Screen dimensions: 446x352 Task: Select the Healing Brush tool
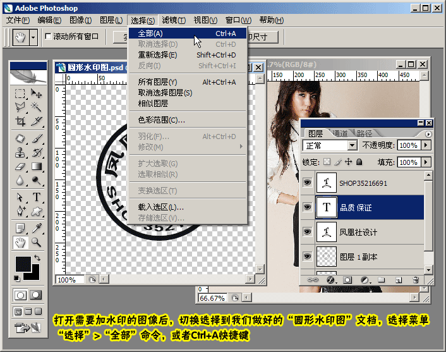tap(20, 138)
